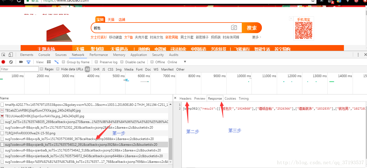Filter requests by Manifest type
This screenshot has width=367, height=168.
167,69
